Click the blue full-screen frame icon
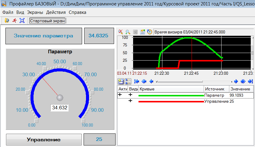This screenshot has height=147, width=255. (x=22, y=20)
